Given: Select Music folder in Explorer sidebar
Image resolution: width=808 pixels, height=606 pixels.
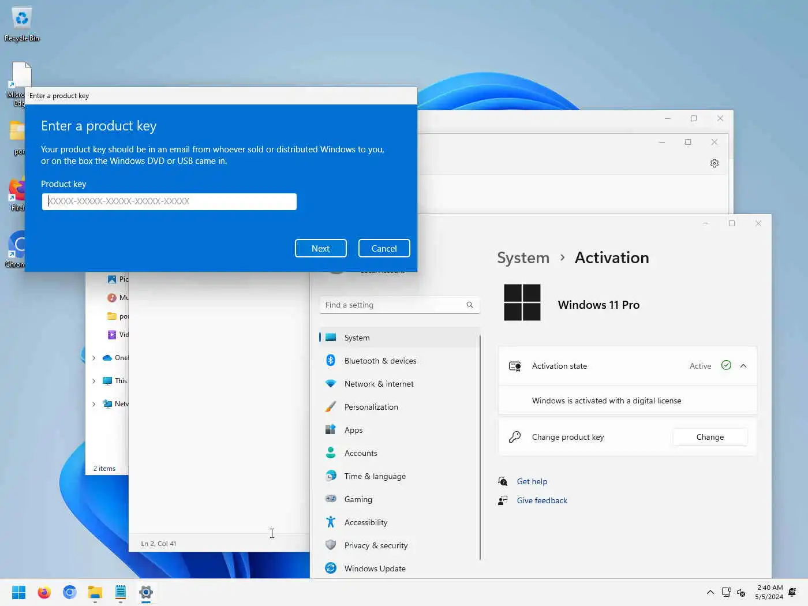Looking at the screenshot, I should tap(118, 298).
